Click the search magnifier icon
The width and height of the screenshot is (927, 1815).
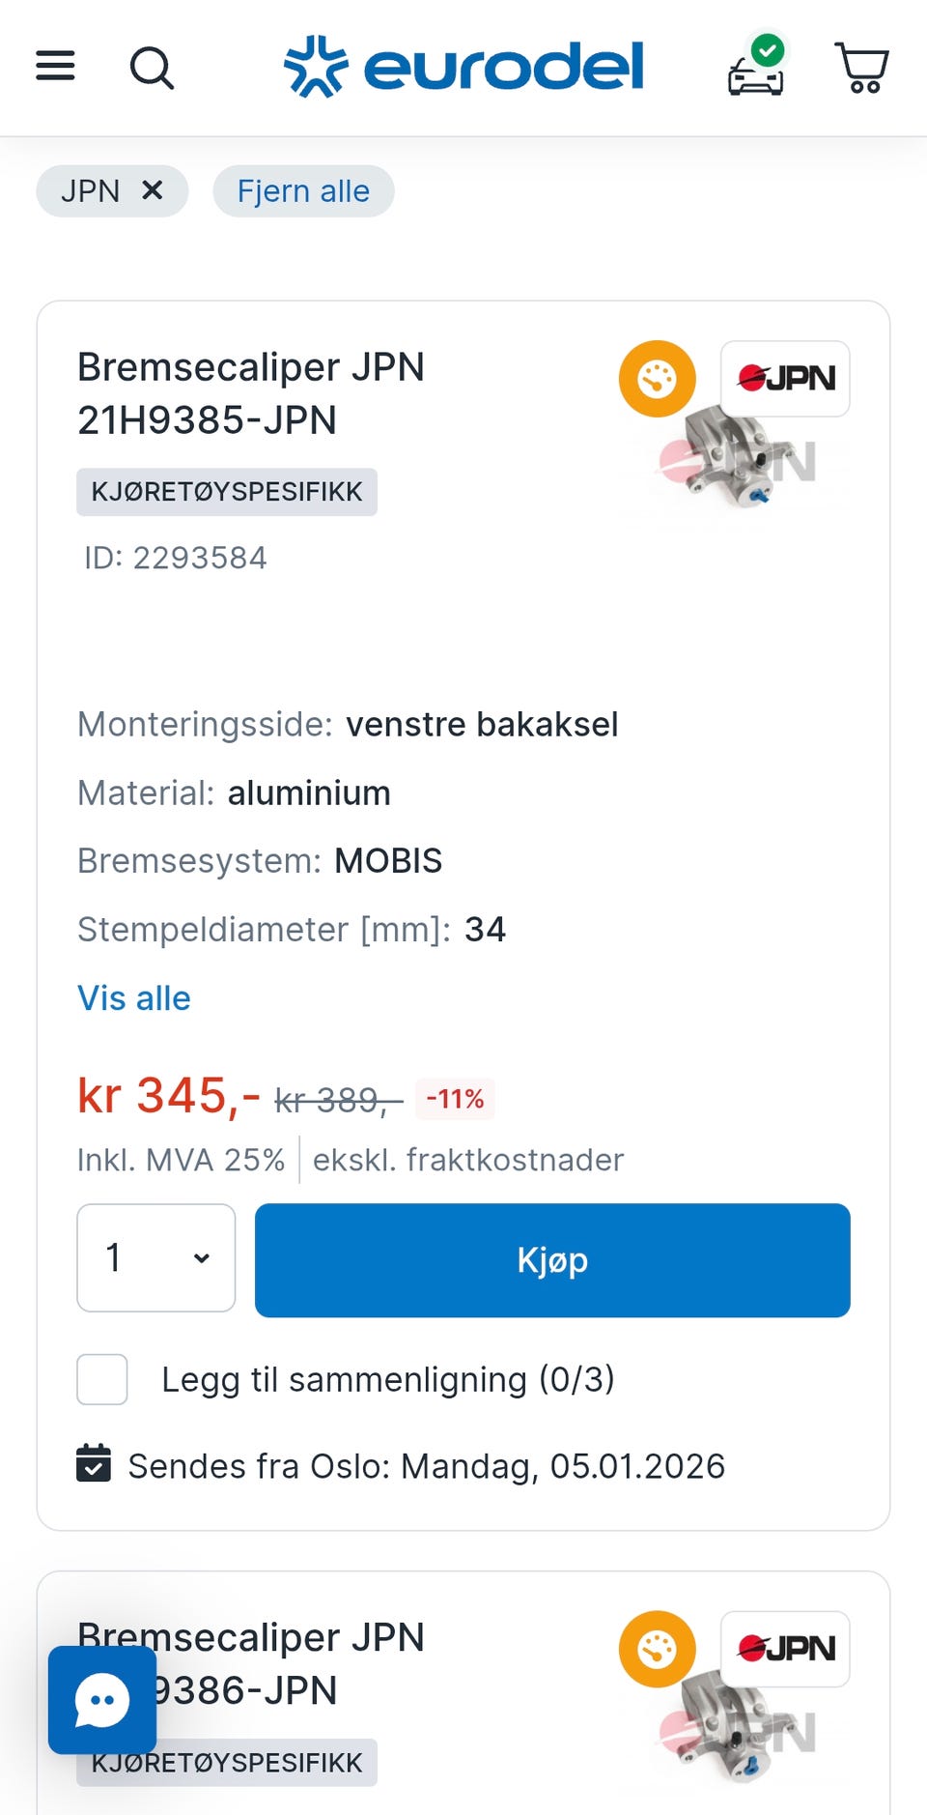(152, 68)
